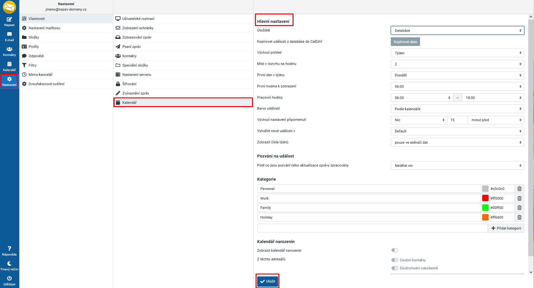The width and height of the screenshot is (534, 288).
Task: Open Kalendář from the left sidebar
Action: coord(9,66)
